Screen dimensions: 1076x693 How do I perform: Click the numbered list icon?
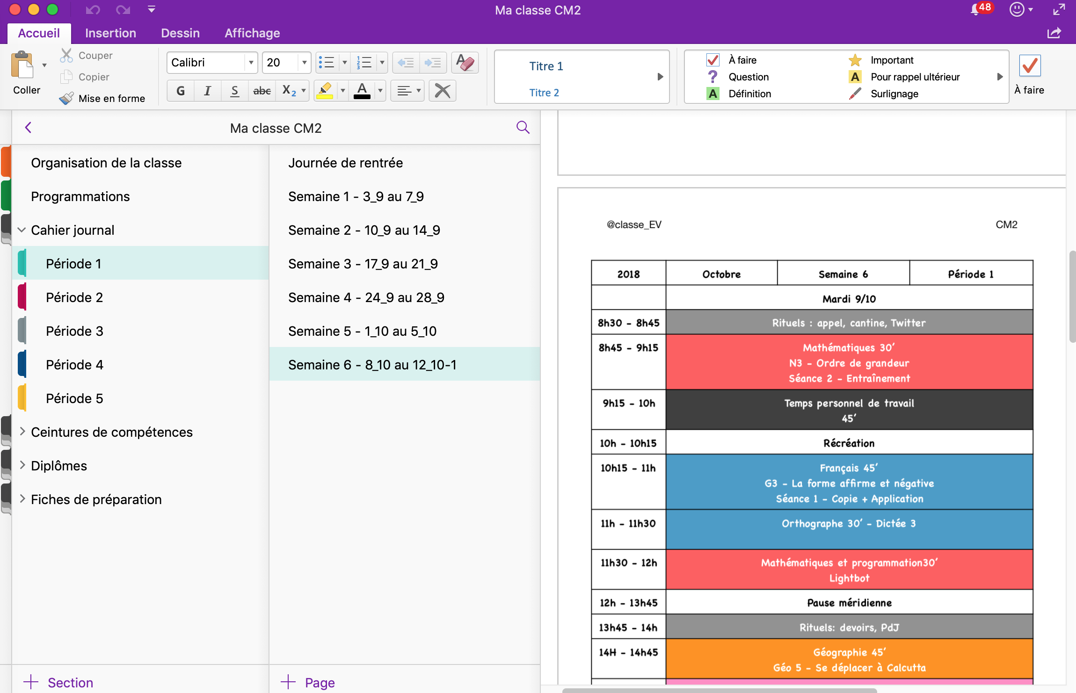click(x=364, y=63)
